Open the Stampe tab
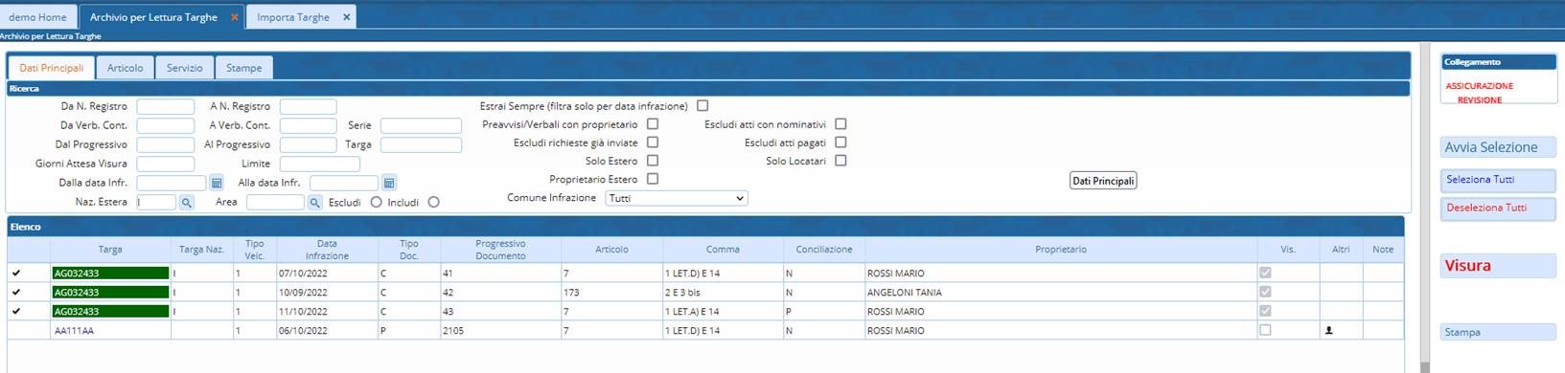Screen dimensions: 1565x373 pos(244,68)
